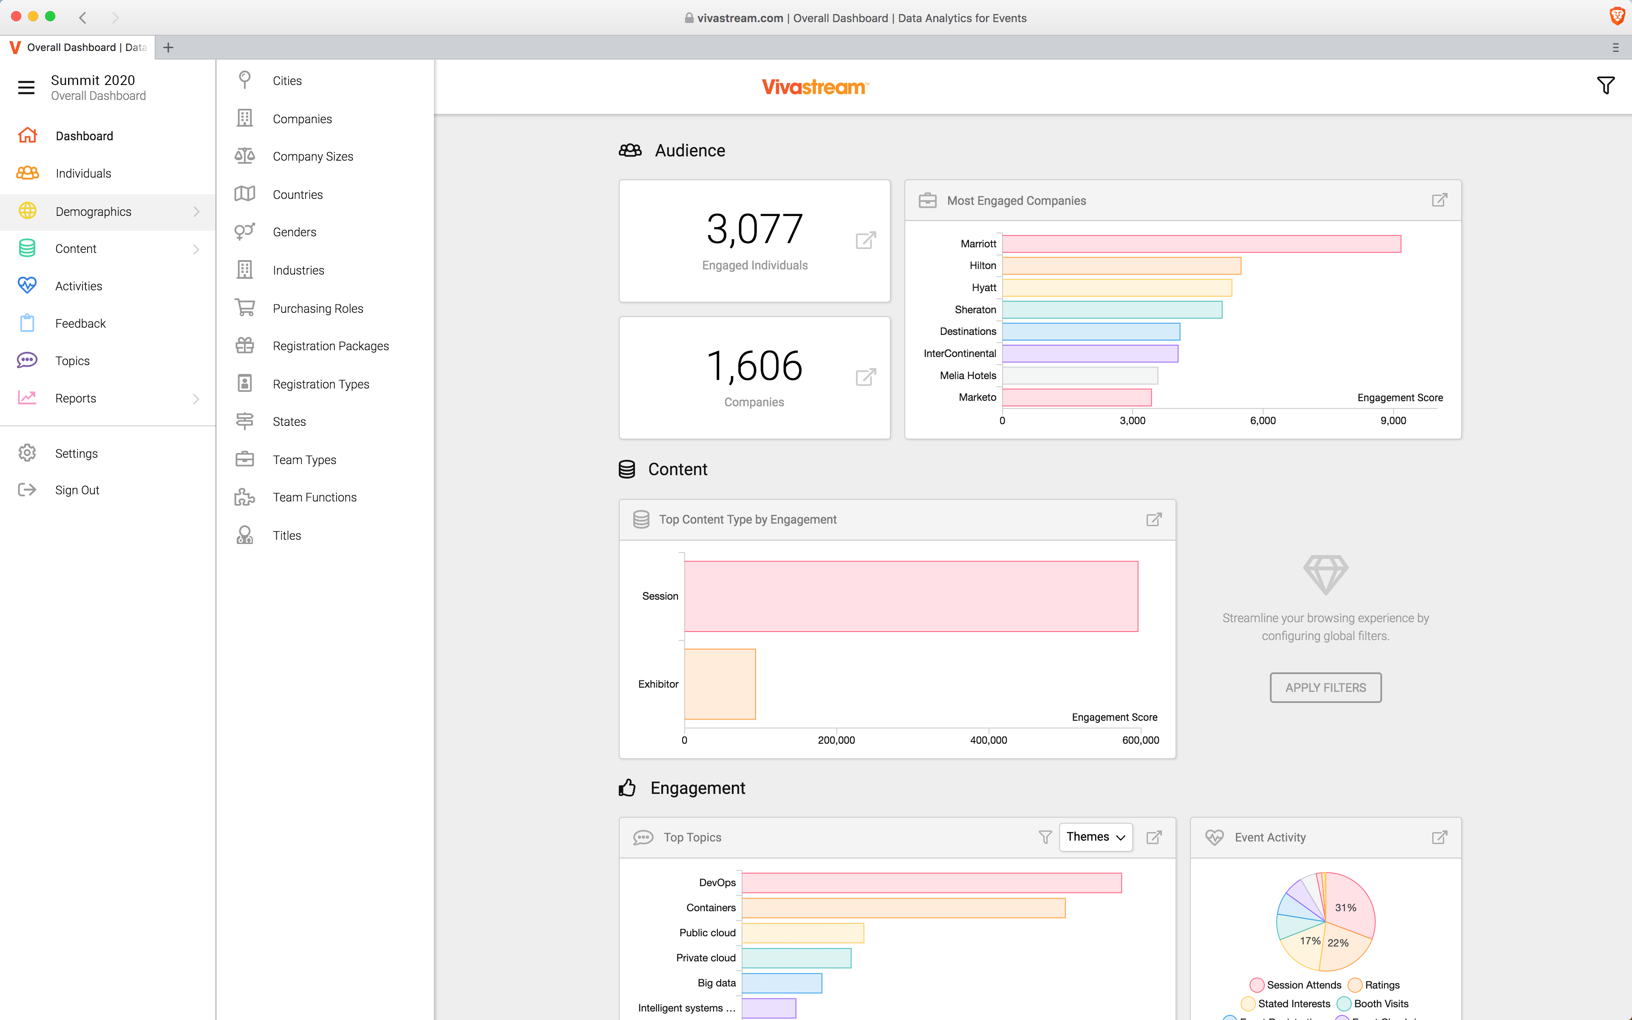Toggle Booth Visits legend item

(1373, 1004)
